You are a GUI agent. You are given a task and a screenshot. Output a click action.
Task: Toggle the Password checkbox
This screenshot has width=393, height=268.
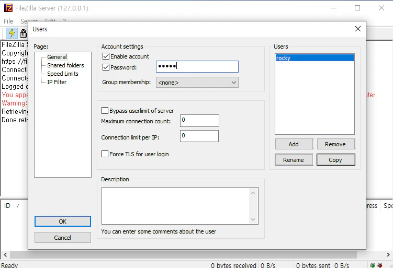coord(106,67)
